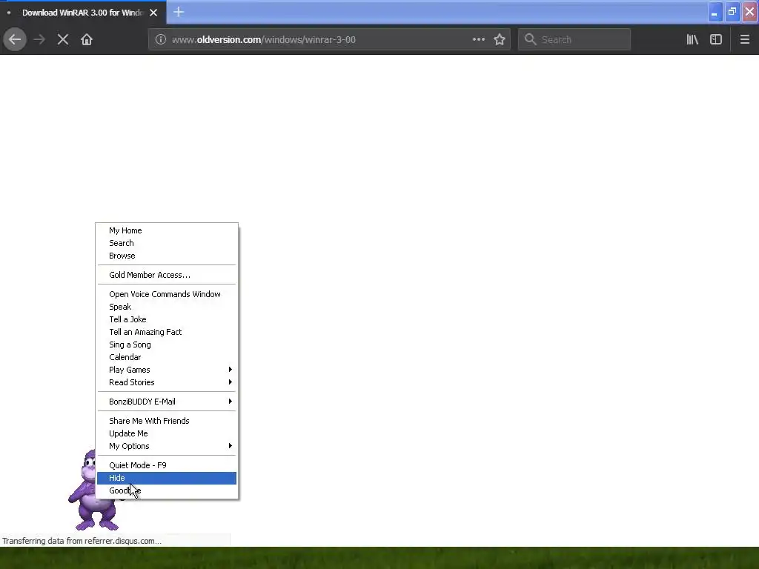Open the Library button
This screenshot has height=569, width=759.
click(x=692, y=39)
